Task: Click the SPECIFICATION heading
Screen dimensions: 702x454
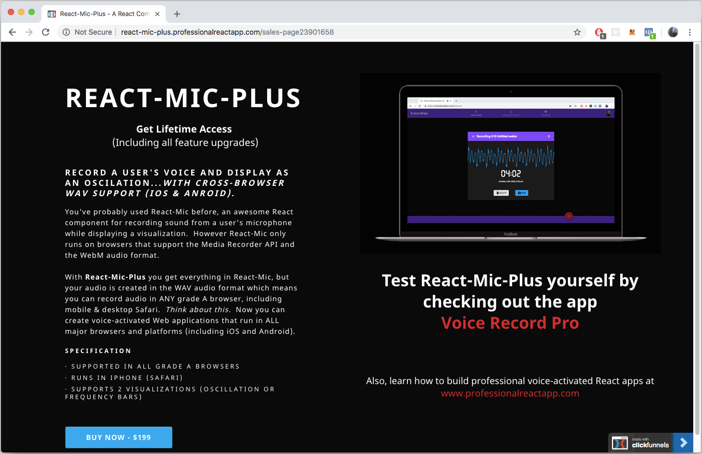Action: [x=98, y=351]
